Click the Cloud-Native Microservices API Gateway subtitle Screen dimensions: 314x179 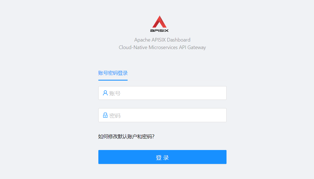point(162,47)
